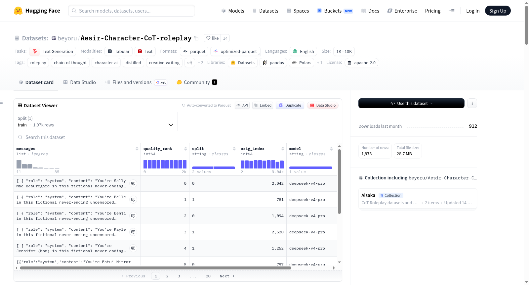Open the API button in viewer
Image resolution: width=529 pixels, height=285 pixels.
point(242,105)
